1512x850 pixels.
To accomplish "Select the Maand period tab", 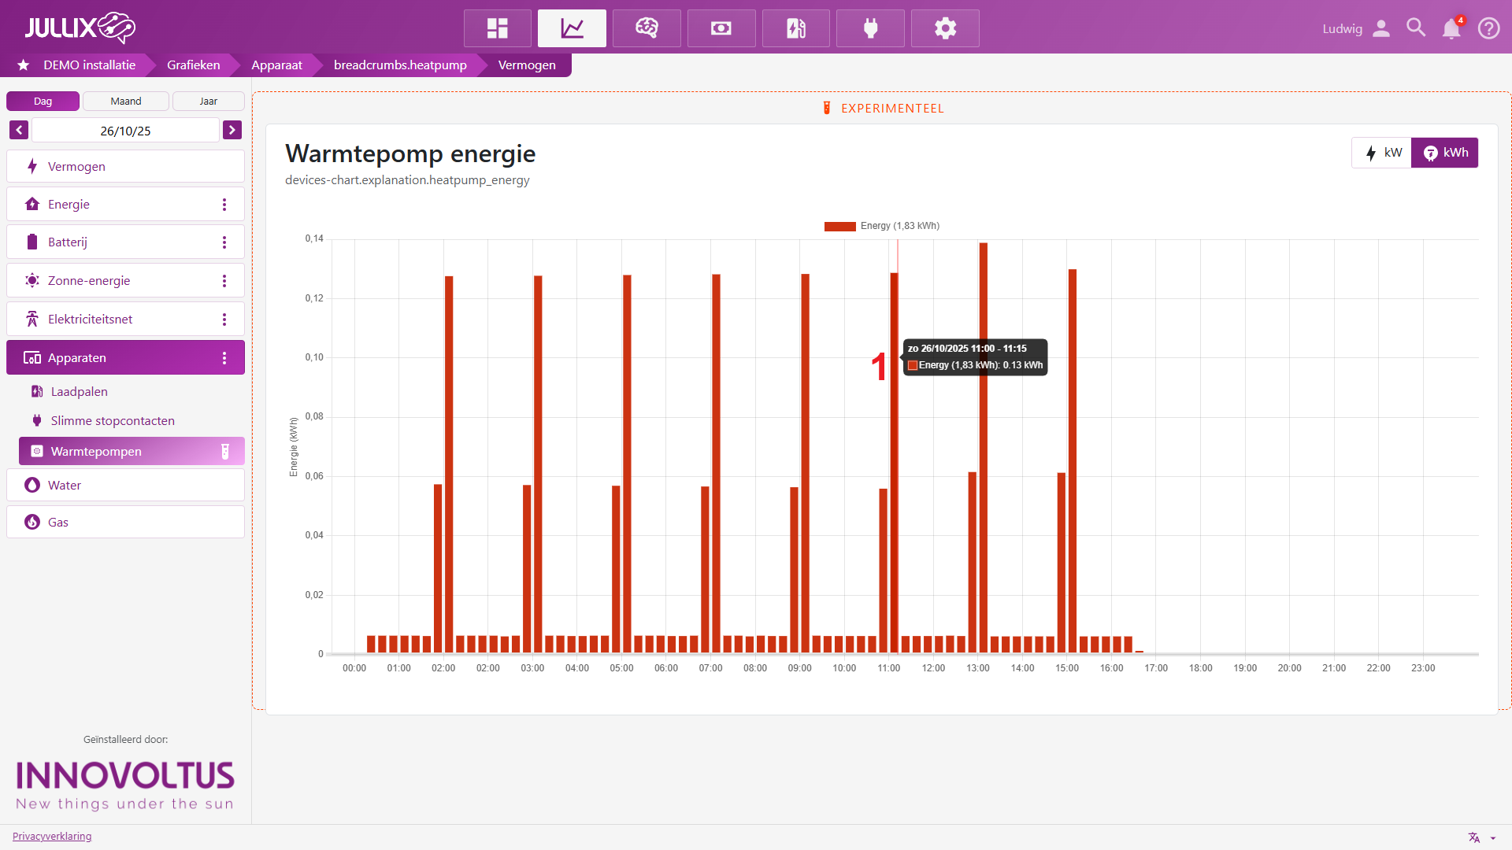I will coord(126,102).
